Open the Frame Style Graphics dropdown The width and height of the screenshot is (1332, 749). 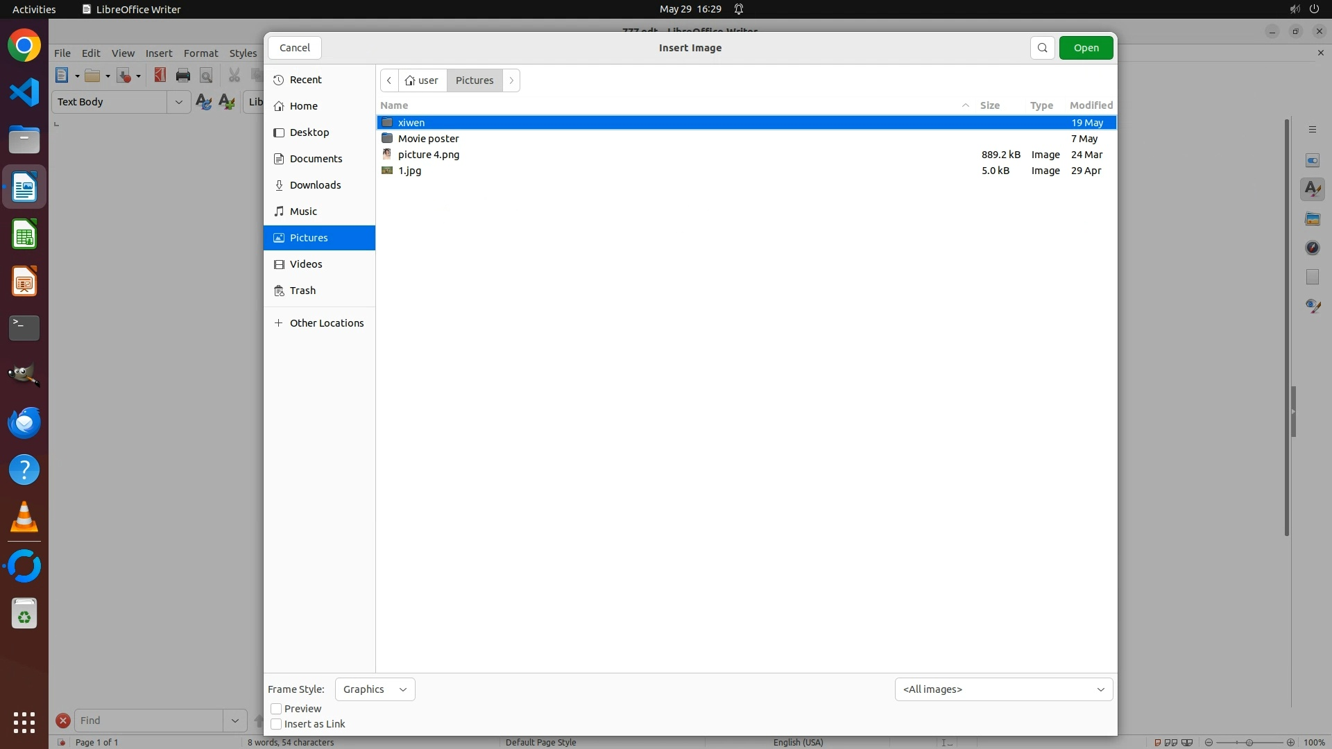[375, 689]
